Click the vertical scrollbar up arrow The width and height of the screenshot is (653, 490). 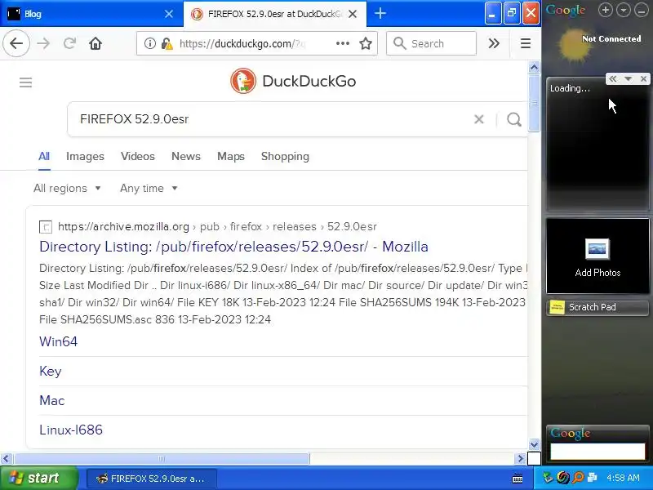click(x=535, y=67)
